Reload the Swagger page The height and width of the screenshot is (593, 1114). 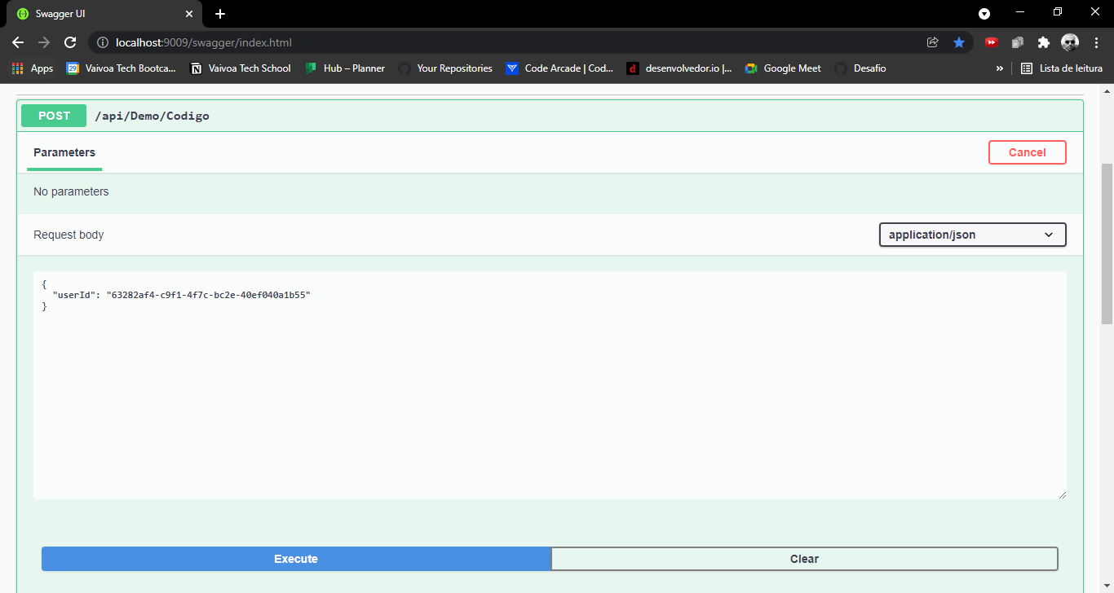[70, 42]
